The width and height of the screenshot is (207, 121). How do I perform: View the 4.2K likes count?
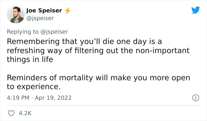pos(25,113)
